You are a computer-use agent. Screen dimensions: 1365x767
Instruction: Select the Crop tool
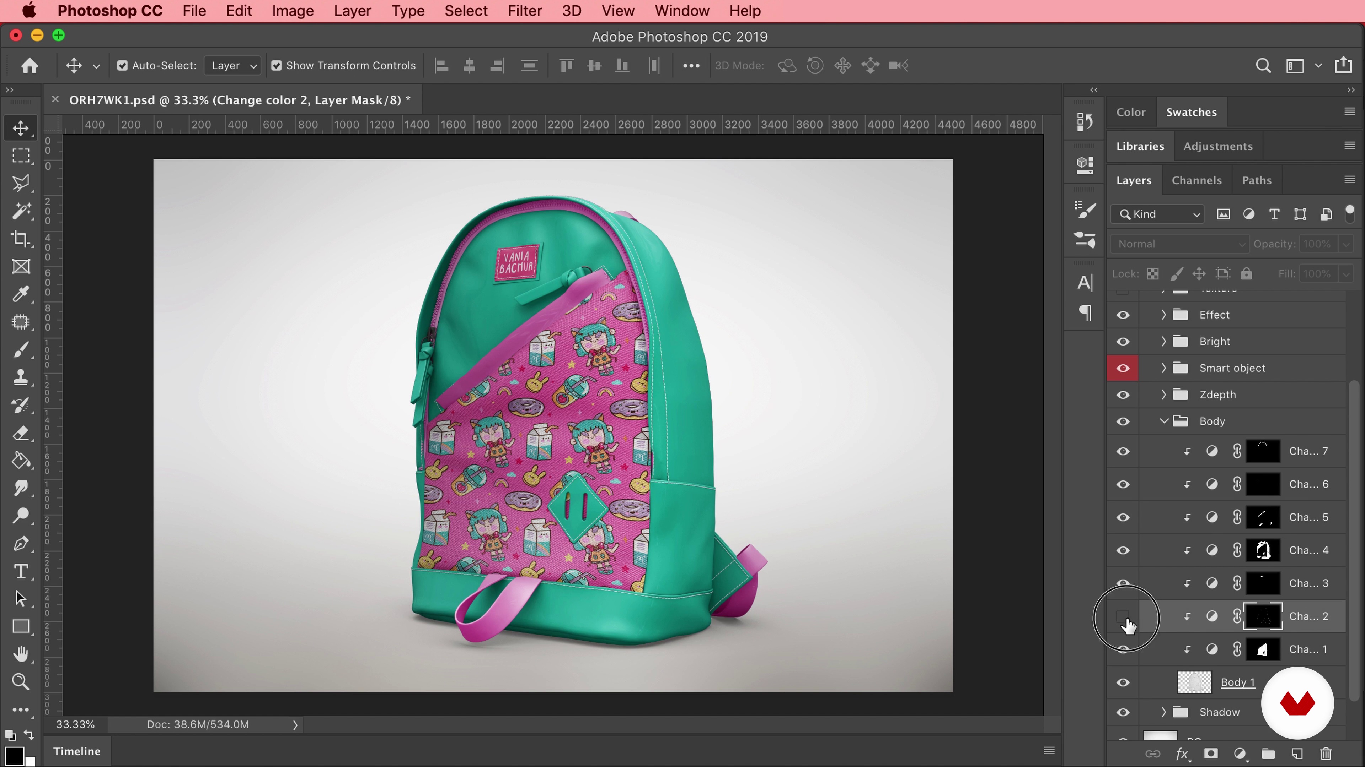pos(21,239)
